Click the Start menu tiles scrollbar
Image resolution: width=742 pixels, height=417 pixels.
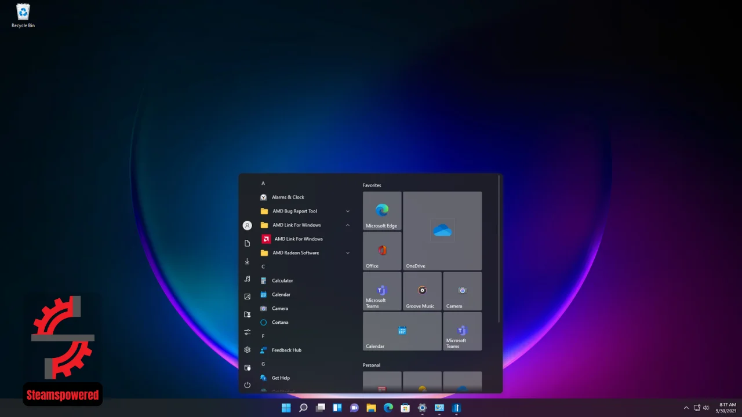click(499, 249)
